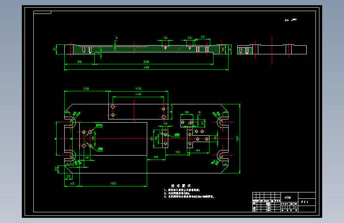The height and width of the screenshot is (223, 344).
Task: Select the 339 length dimension in the section view
Action: [x=146, y=62]
